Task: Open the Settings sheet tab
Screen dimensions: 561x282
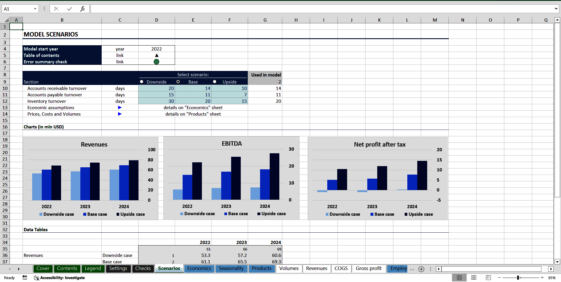Action: pos(118,269)
